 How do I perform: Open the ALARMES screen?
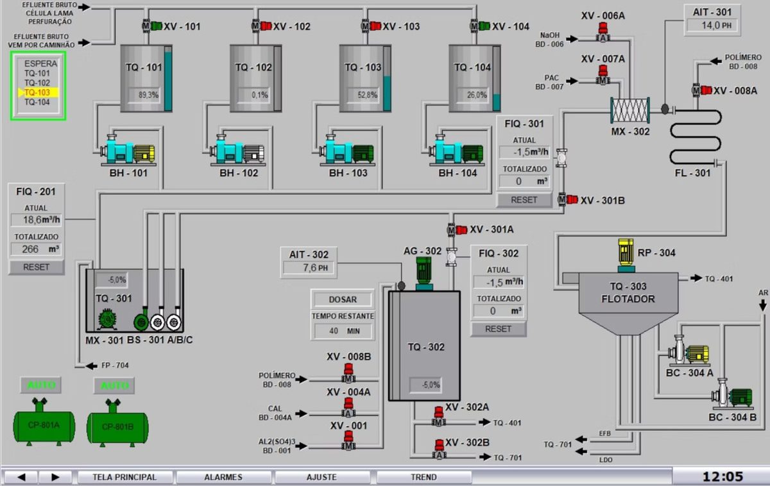pyautogui.click(x=223, y=477)
